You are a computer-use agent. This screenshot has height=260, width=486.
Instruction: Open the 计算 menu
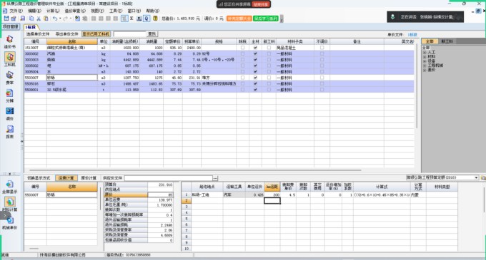click(x=53, y=11)
